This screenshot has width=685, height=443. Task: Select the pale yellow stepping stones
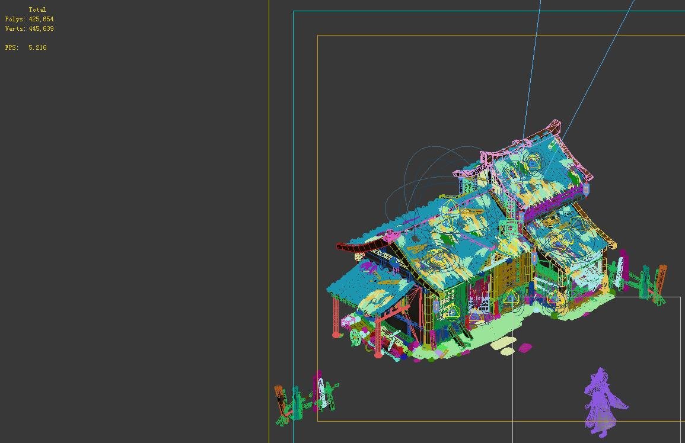tap(503, 344)
